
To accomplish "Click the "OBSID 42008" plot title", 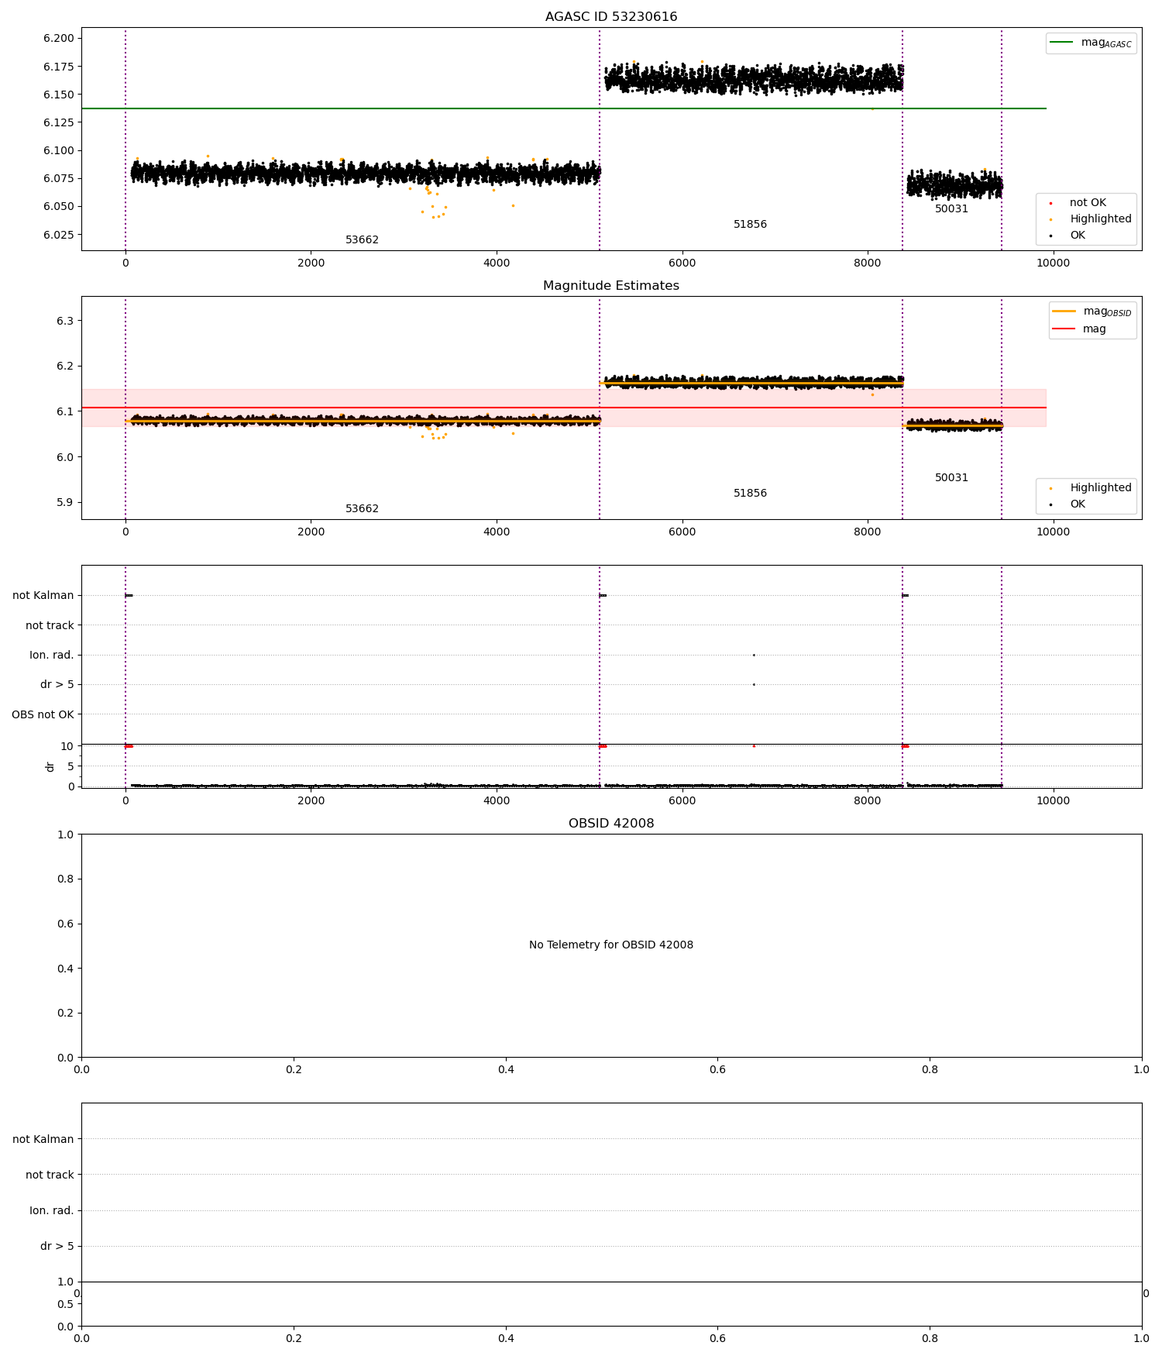I will pos(610,824).
